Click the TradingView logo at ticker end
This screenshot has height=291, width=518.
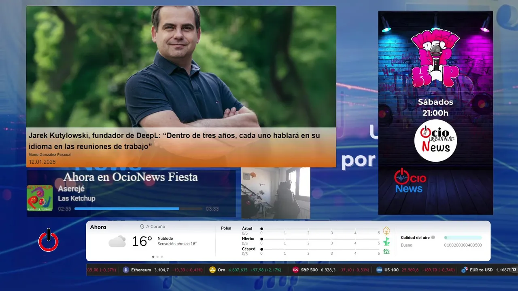click(514, 270)
